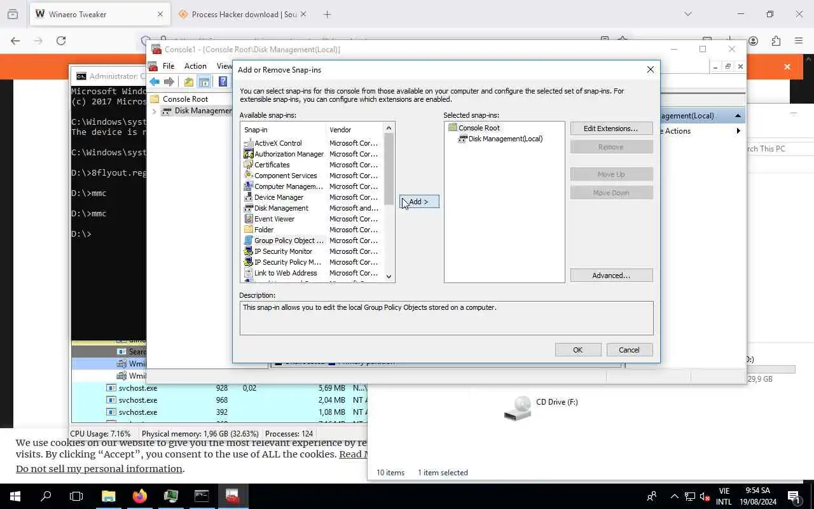814x509 pixels.
Task: Click Back arrow in MMC console toolbar
Action: pos(155,81)
